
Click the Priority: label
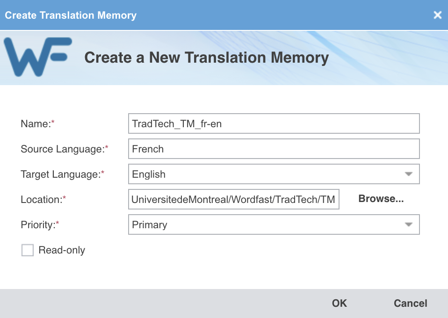[x=40, y=224]
